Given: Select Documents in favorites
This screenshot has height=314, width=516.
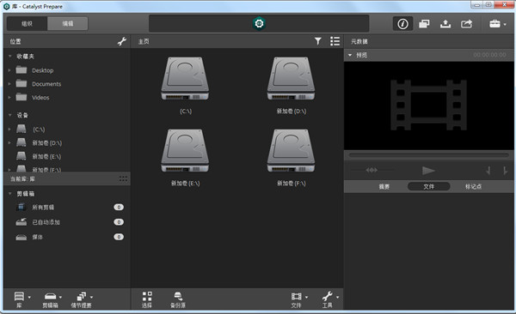Looking at the screenshot, I should (46, 84).
